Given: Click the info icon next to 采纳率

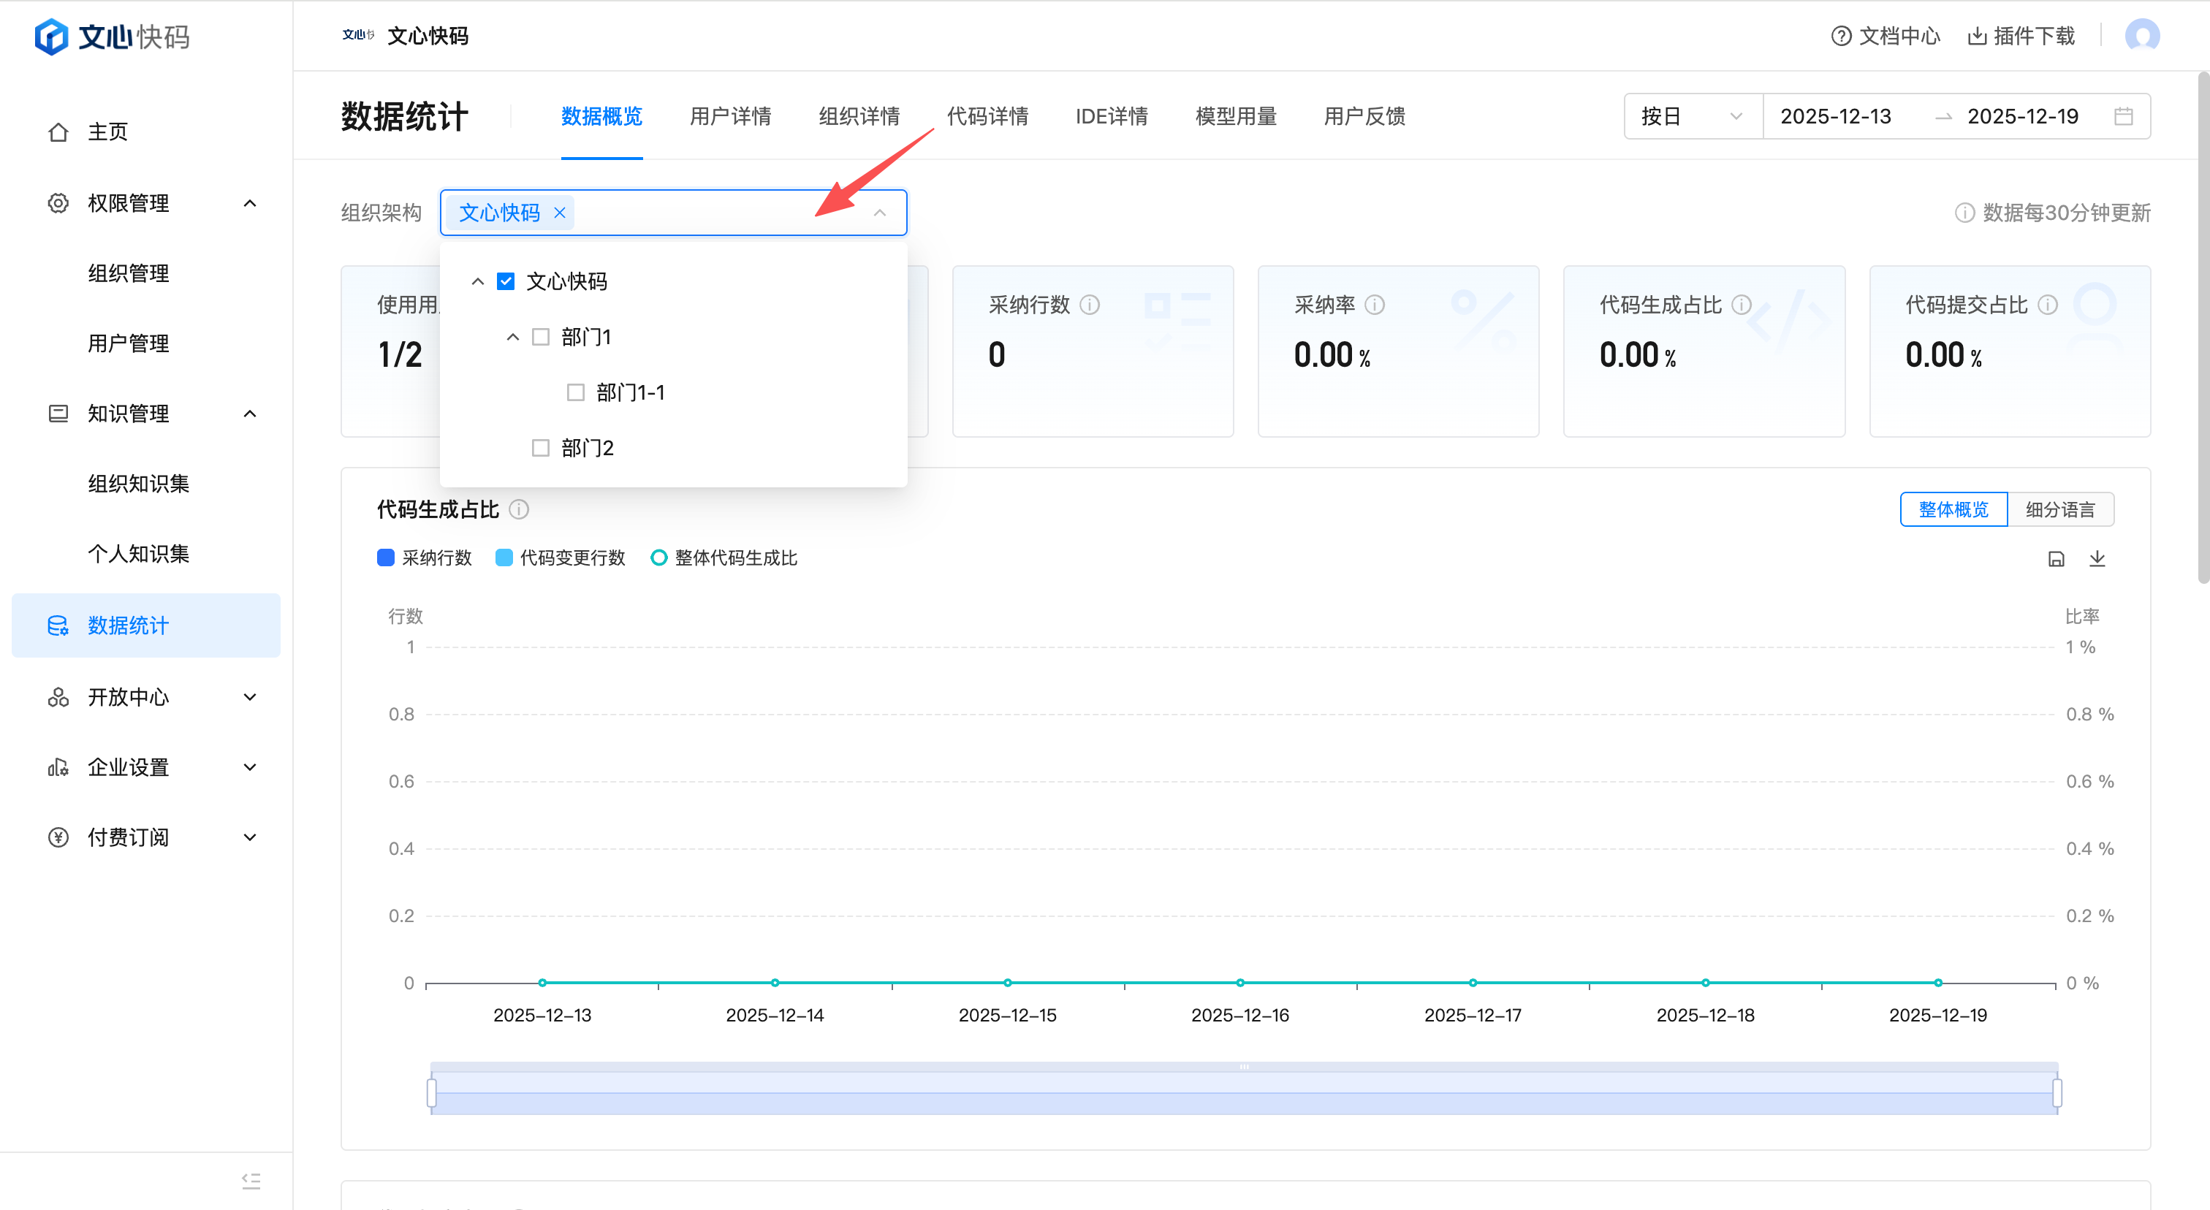Looking at the screenshot, I should click(1375, 305).
